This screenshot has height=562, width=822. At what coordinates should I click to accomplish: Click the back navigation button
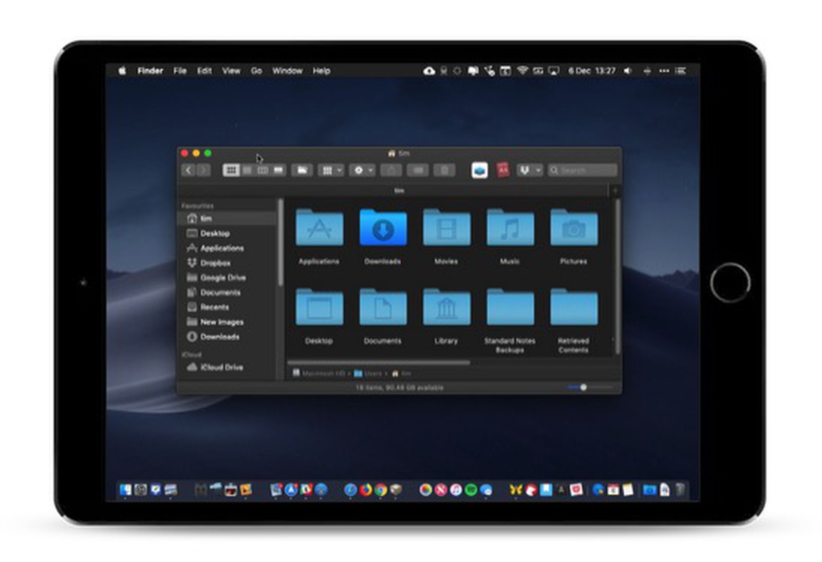(188, 170)
